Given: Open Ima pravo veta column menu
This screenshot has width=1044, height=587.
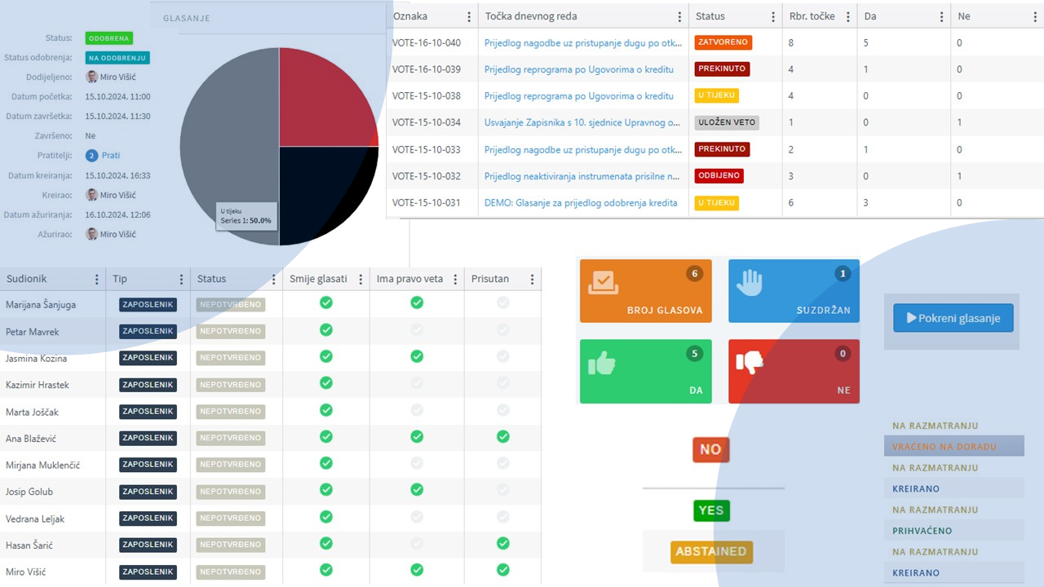Looking at the screenshot, I should [x=455, y=279].
